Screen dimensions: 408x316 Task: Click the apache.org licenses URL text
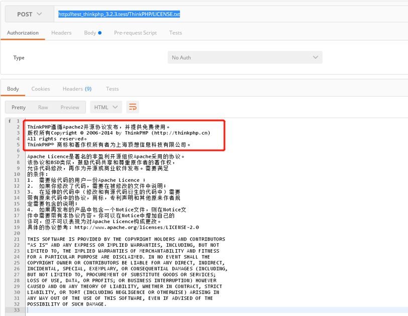137,227
